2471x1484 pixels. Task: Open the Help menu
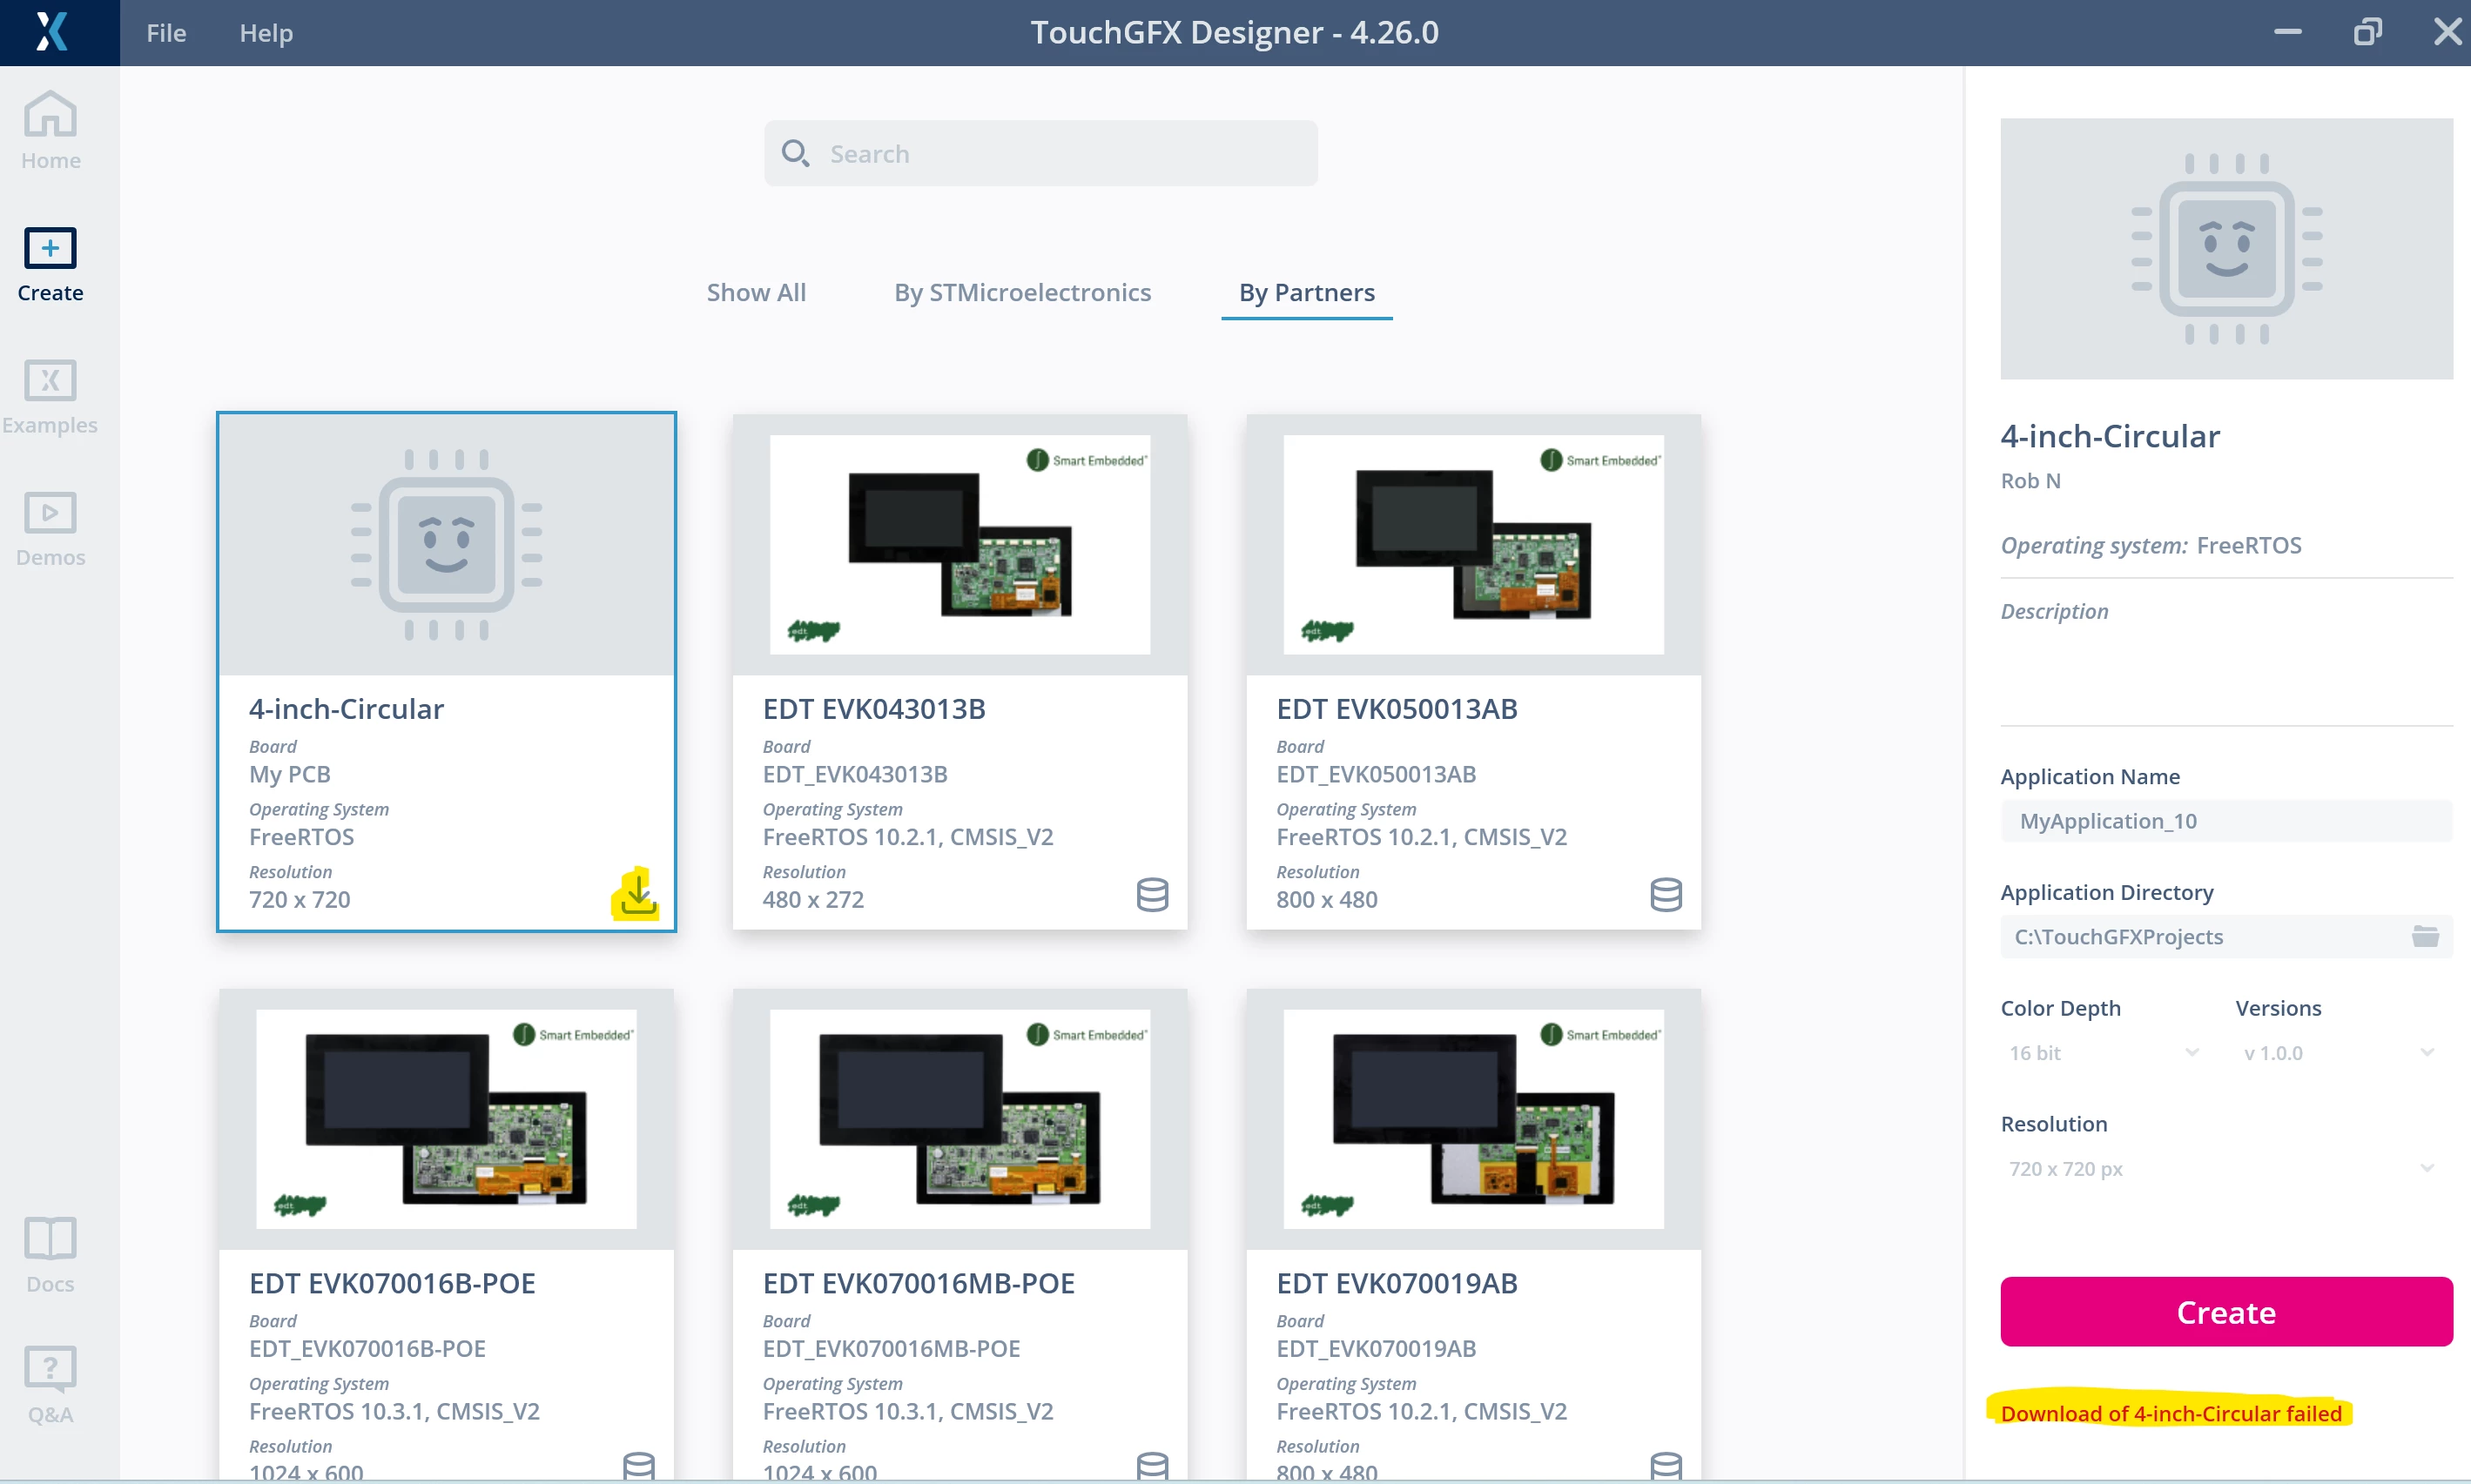coord(266,33)
